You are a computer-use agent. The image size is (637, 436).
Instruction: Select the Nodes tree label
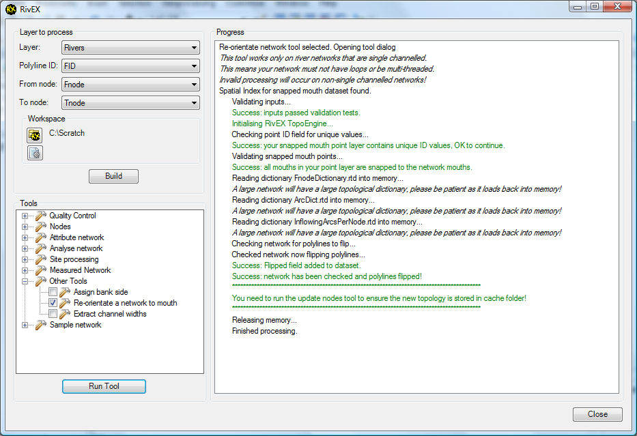click(x=60, y=227)
